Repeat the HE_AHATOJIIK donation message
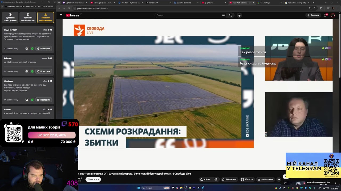The width and height of the screenshot is (341, 191). [44, 49]
